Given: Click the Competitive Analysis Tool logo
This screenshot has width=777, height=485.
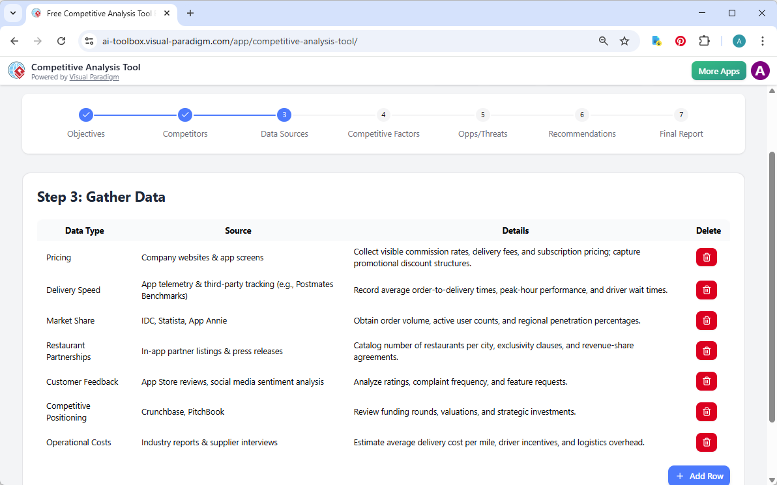Looking at the screenshot, I should (16, 70).
